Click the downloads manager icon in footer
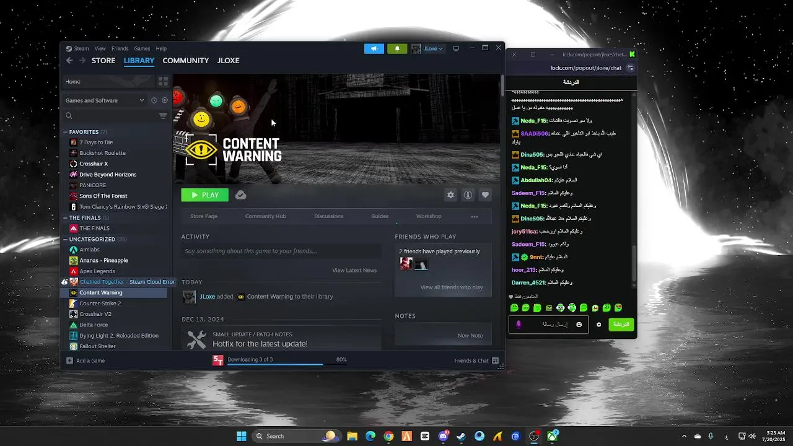Screen dimensions: 793x446 click(217, 361)
